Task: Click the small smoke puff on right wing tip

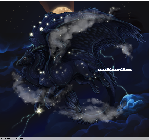Action: (127, 50)
